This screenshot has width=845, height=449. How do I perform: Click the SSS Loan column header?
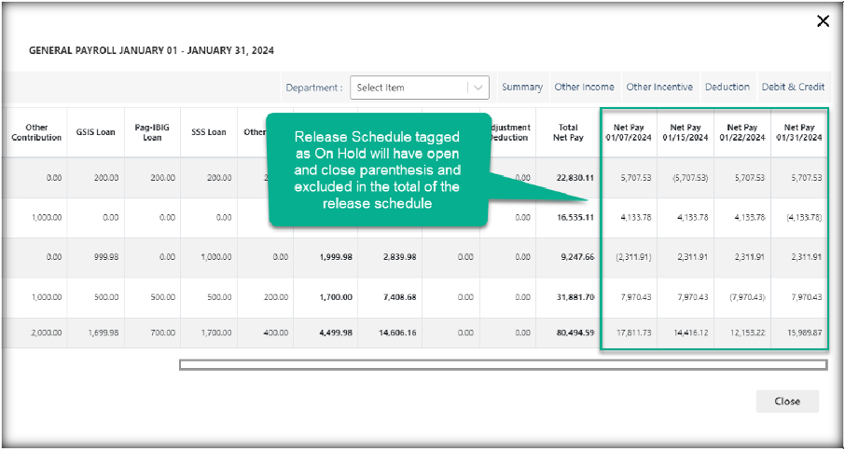pyautogui.click(x=209, y=132)
